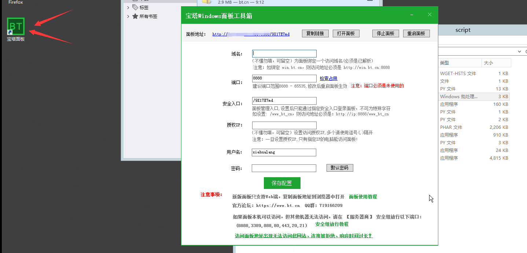Viewport: 527px width, 253px height.
Task: Close the 宝塔Windows面板工具箱 window
Action: click(x=430, y=15)
